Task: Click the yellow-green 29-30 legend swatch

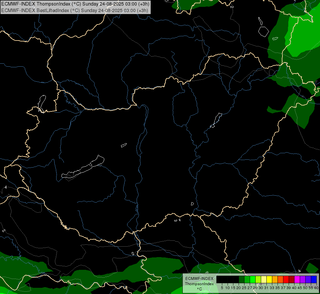Action: (x=258, y=279)
